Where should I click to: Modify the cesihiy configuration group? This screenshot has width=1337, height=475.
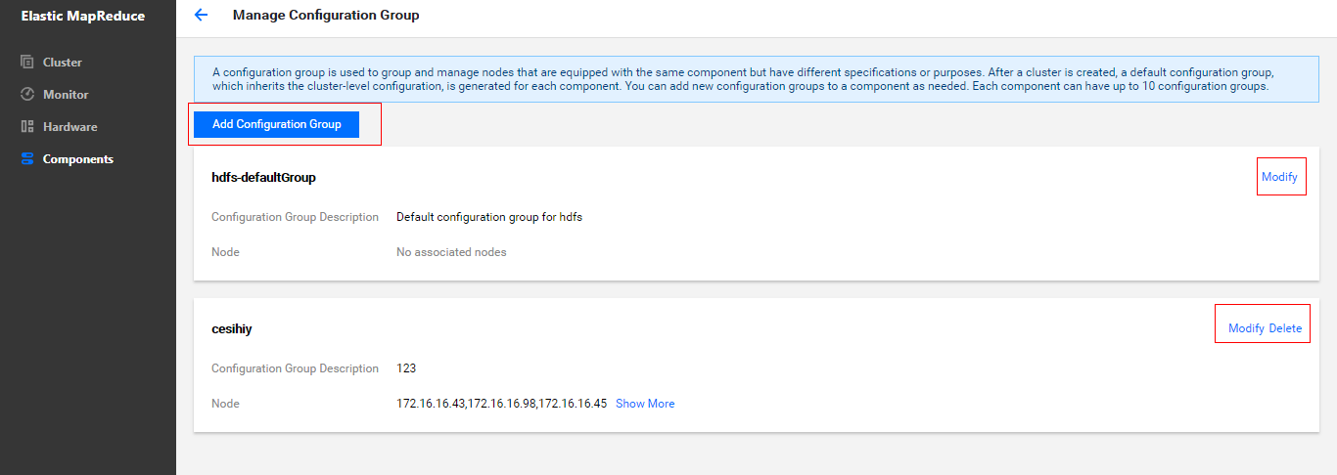coord(1246,328)
